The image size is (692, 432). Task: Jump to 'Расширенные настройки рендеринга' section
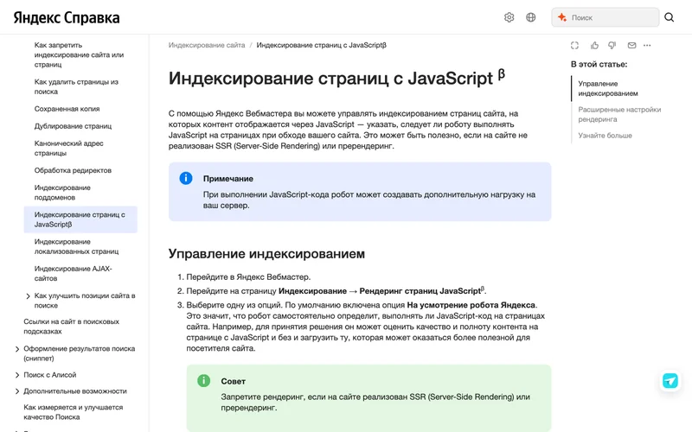click(619, 114)
